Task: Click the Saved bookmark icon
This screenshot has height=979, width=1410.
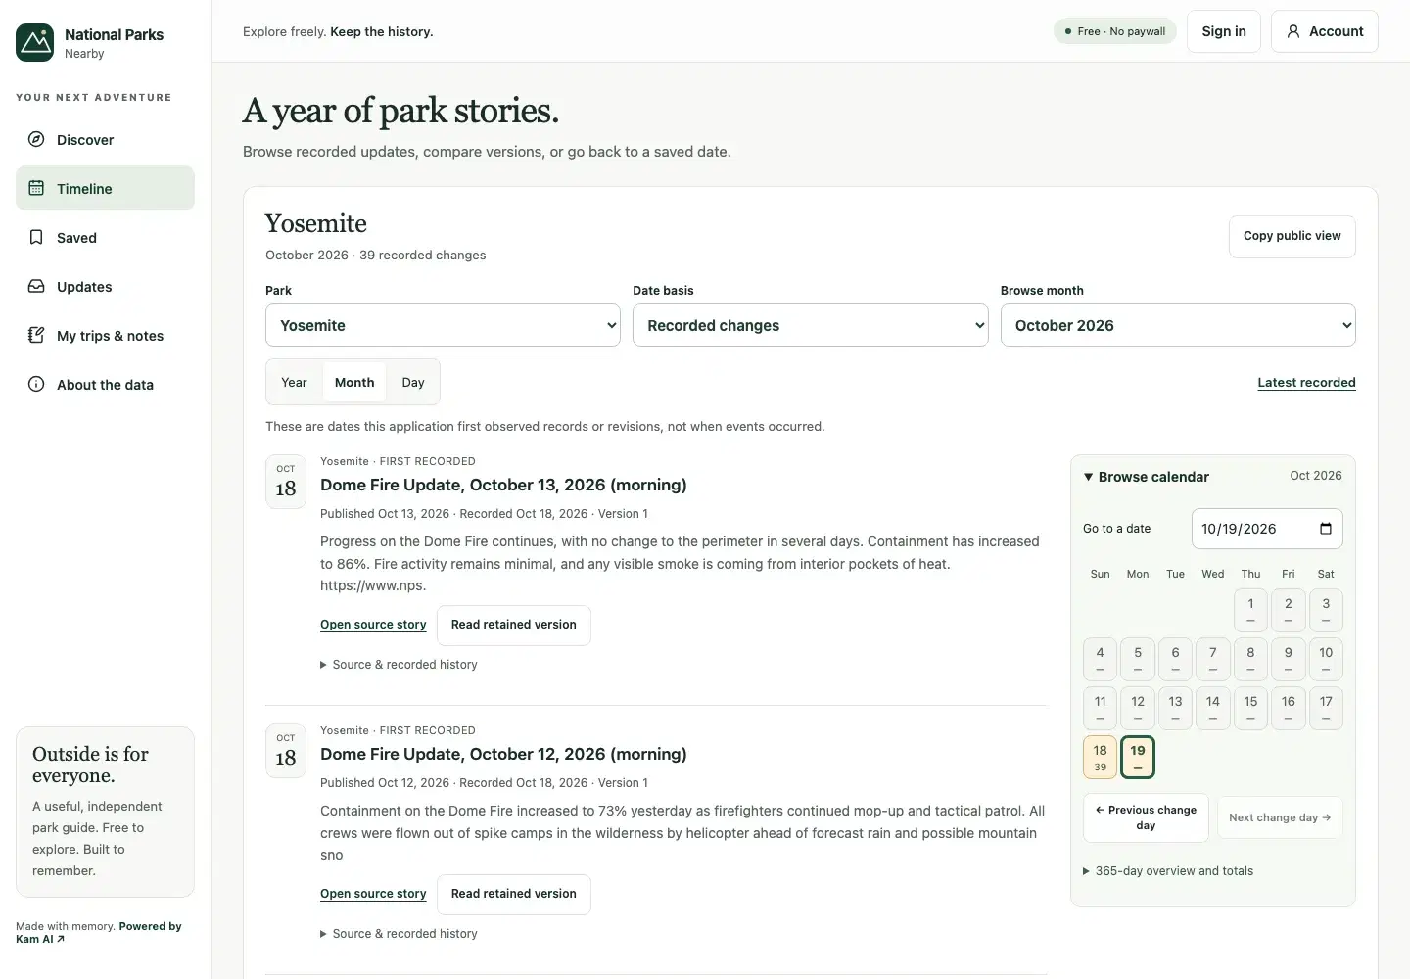Action: 36,237
